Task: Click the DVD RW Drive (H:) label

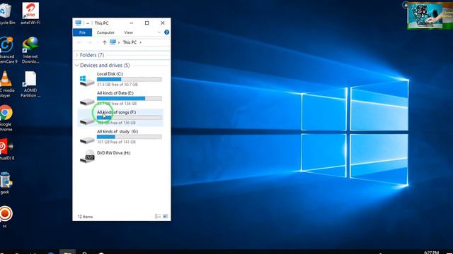Action: (113, 153)
